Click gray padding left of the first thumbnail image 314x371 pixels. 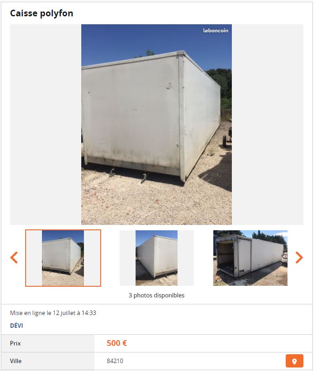[x=34, y=258]
